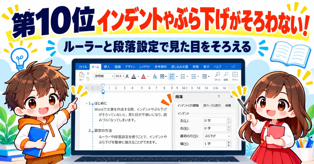Click the hanging indent marker on the ruler

(103, 91)
